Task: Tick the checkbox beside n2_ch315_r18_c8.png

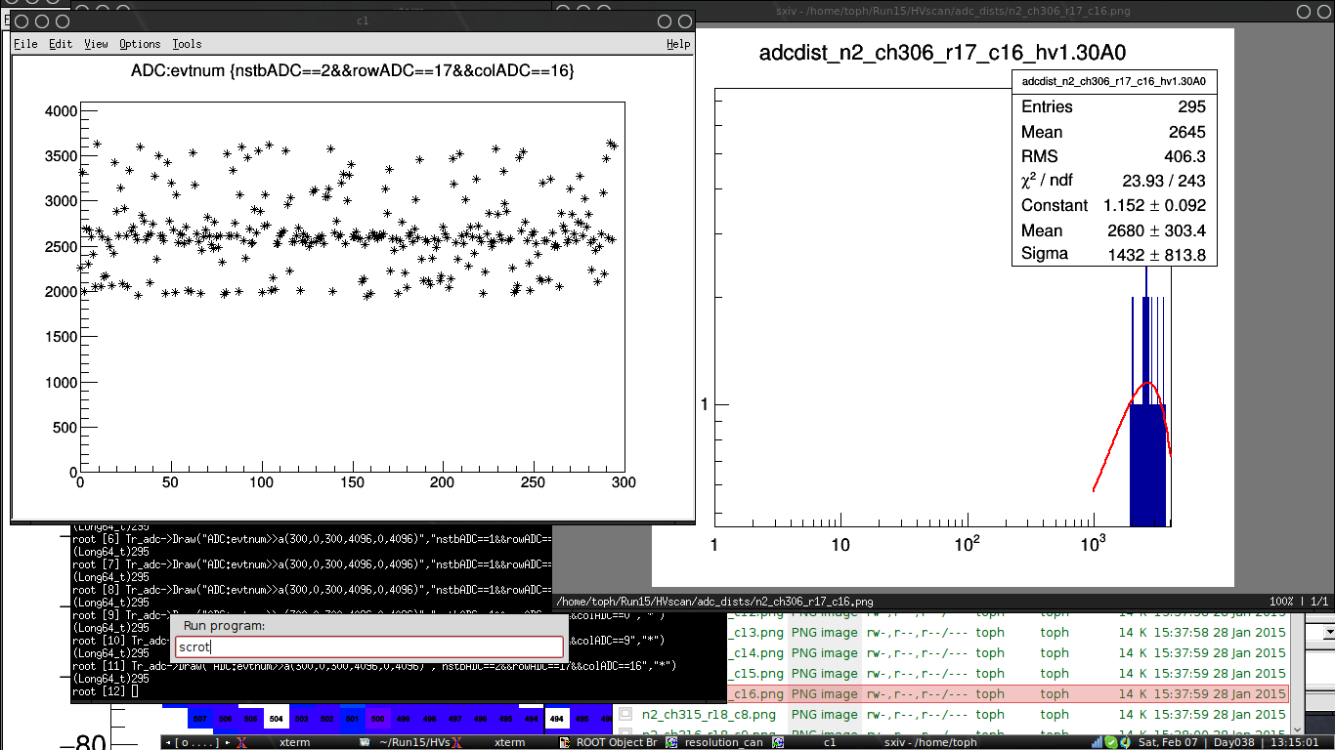Action: click(x=625, y=714)
